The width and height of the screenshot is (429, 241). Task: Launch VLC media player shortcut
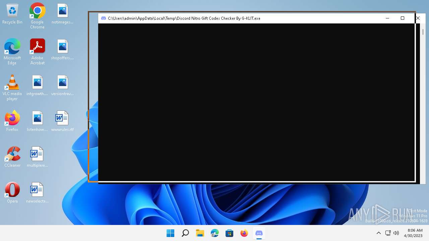(x=12, y=88)
